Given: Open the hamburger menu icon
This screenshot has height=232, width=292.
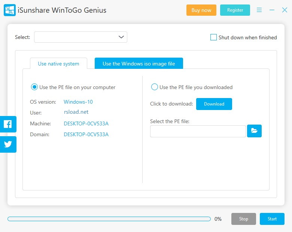Looking at the screenshot, I should [x=259, y=10].
